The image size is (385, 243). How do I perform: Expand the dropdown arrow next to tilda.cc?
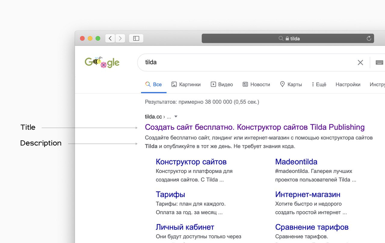[176, 117]
